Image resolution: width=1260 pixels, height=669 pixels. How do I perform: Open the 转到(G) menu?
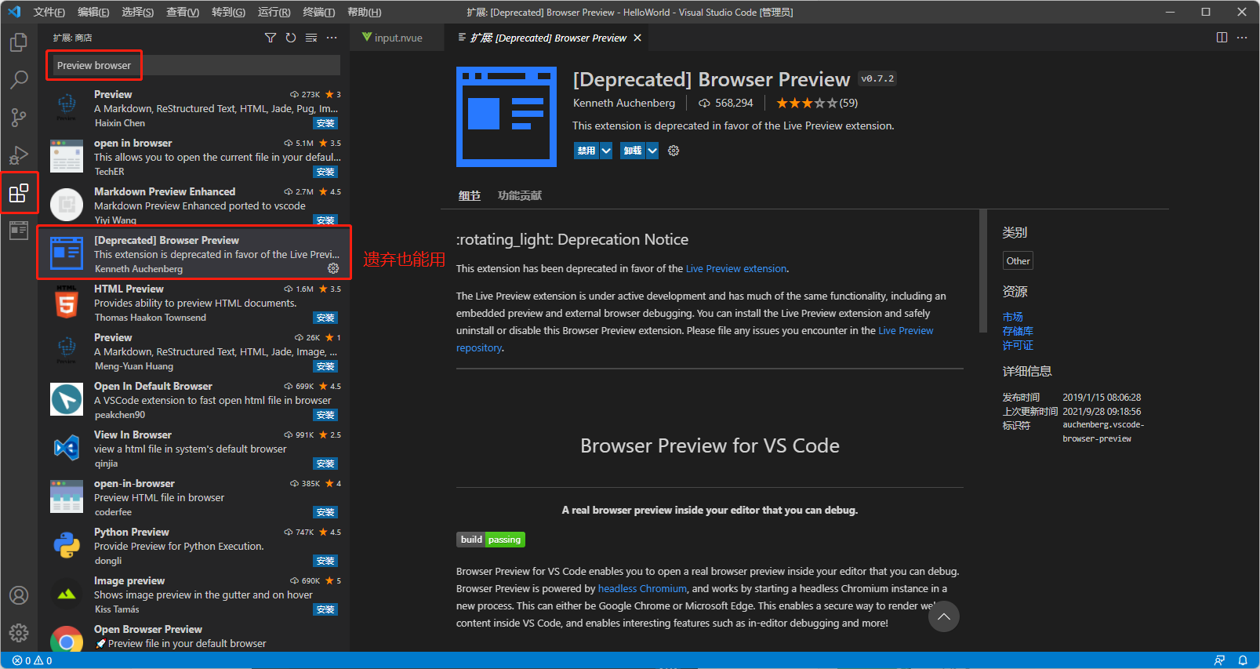(x=228, y=12)
